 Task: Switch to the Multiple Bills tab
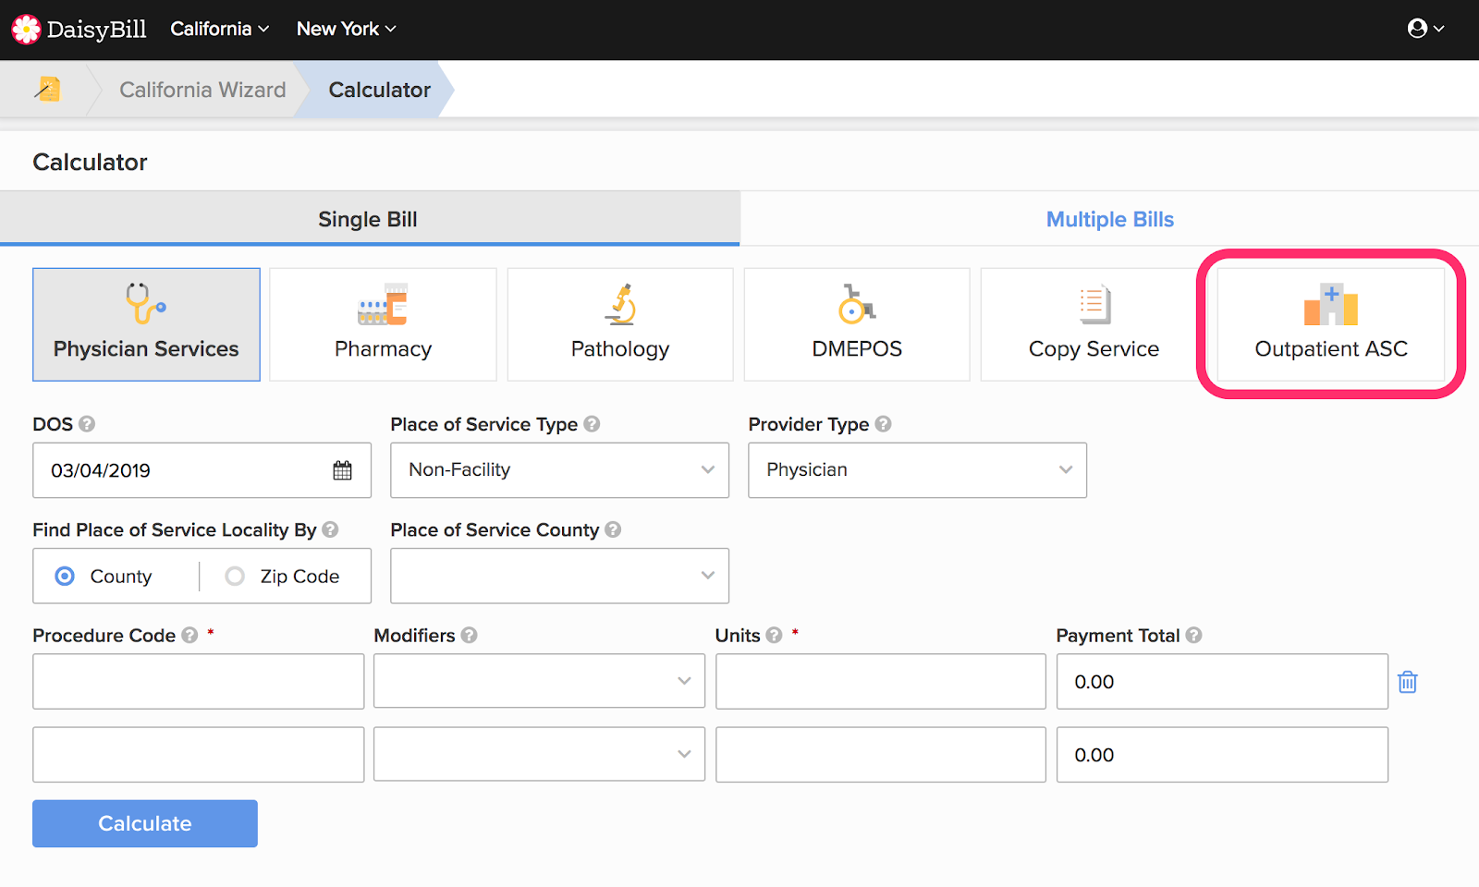click(1109, 219)
